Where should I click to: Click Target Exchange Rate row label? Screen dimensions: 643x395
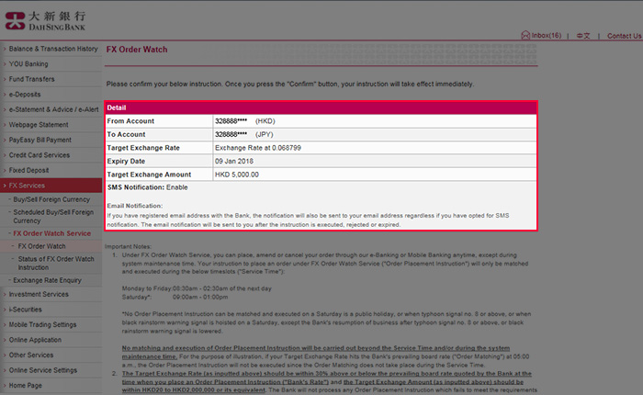point(143,148)
